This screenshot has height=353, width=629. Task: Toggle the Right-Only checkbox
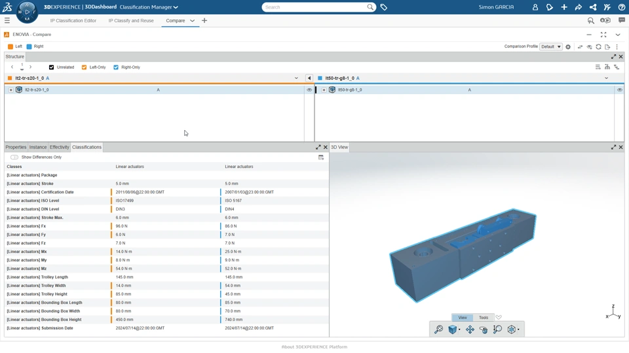(116, 67)
